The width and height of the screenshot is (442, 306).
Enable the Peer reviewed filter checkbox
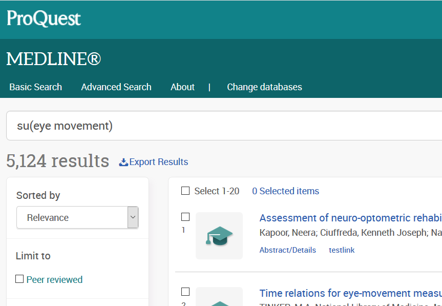pos(19,279)
